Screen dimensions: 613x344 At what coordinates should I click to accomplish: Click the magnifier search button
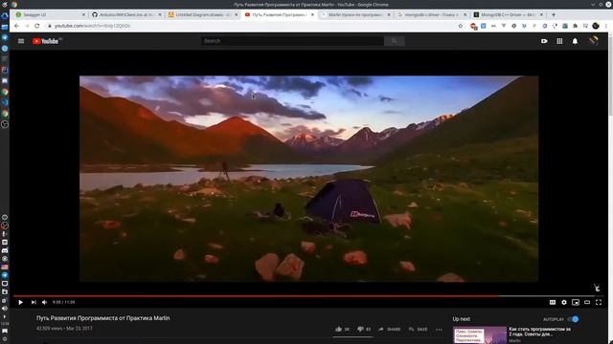click(x=394, y=41)
